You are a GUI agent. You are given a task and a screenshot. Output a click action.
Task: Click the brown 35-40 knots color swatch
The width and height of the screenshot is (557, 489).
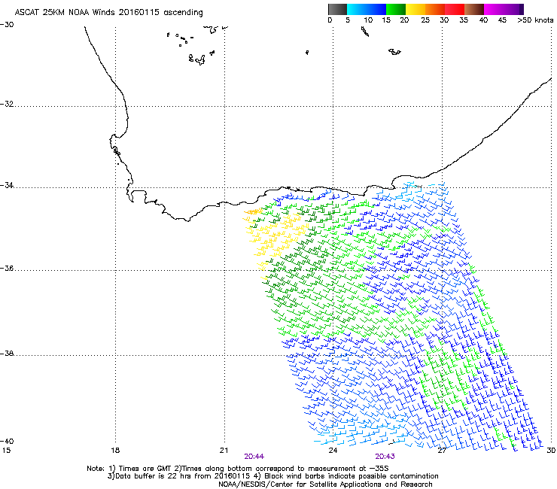[474, 9]
